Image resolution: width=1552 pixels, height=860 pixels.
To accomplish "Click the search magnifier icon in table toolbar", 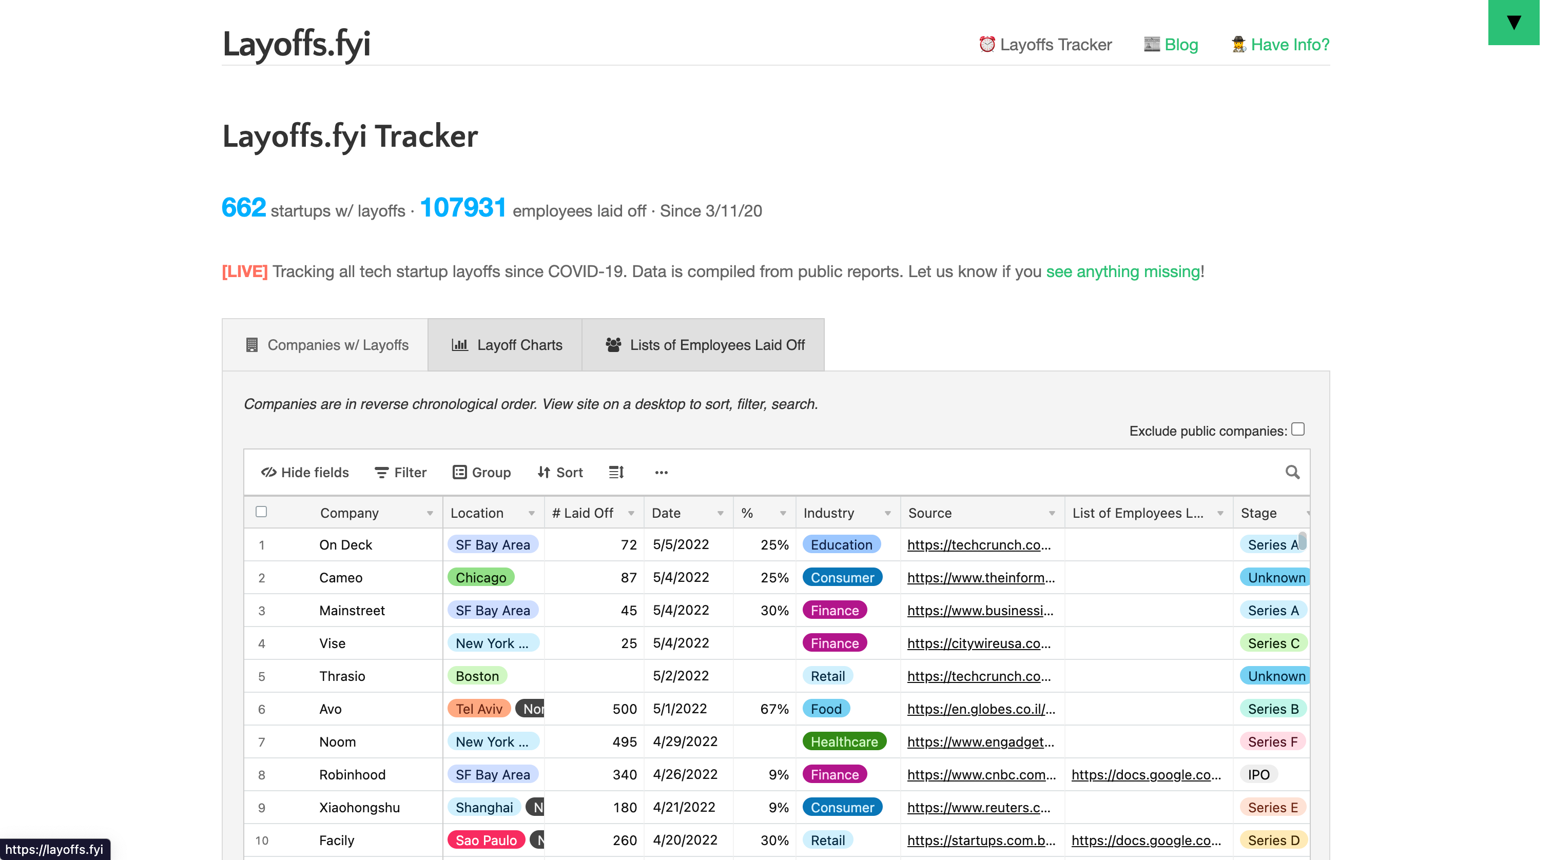I will (1292, 472).
